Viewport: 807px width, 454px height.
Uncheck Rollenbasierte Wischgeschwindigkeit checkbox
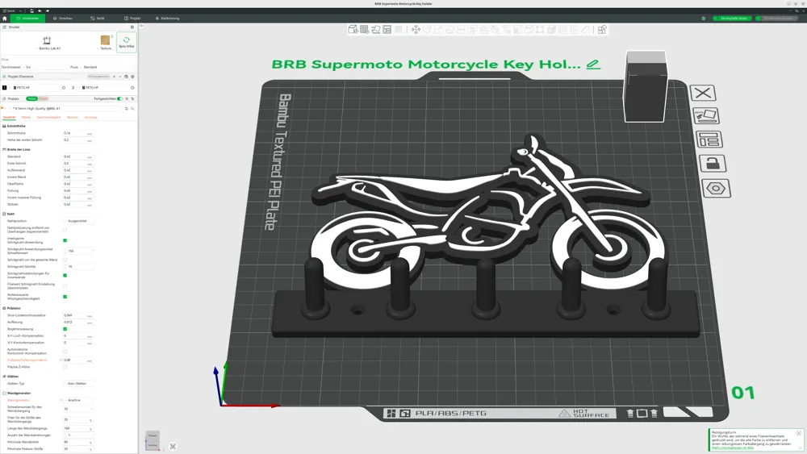point(65,297)
